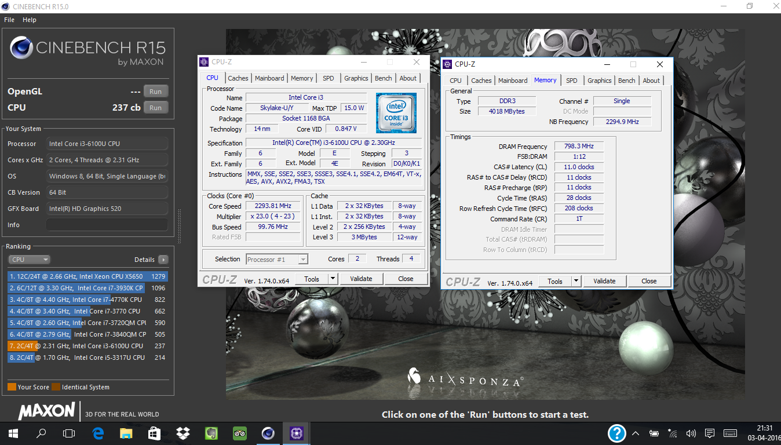This screenshot has width=781, height=445.
Task: Switch to Bench tab in left CPU-Z
Action: (384, 78)
